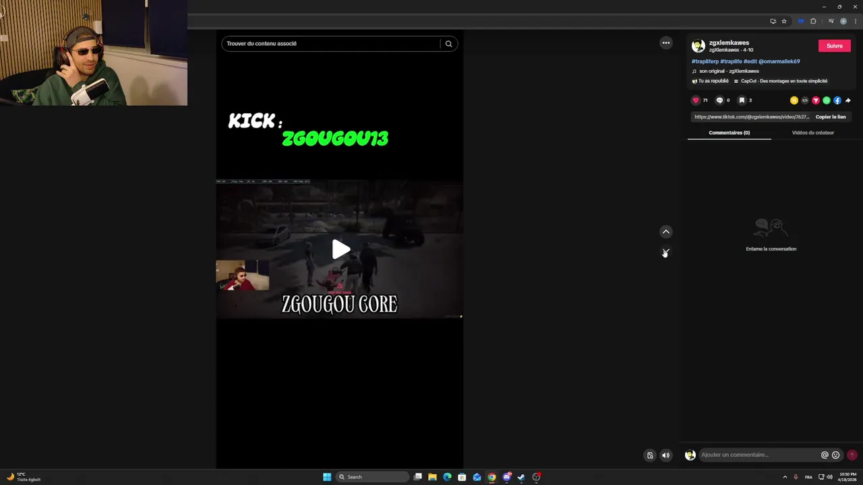Click the search magnifier icon in video search
Image resolution: width=863 pixels, height=485 pixels.
pos(448,44)
